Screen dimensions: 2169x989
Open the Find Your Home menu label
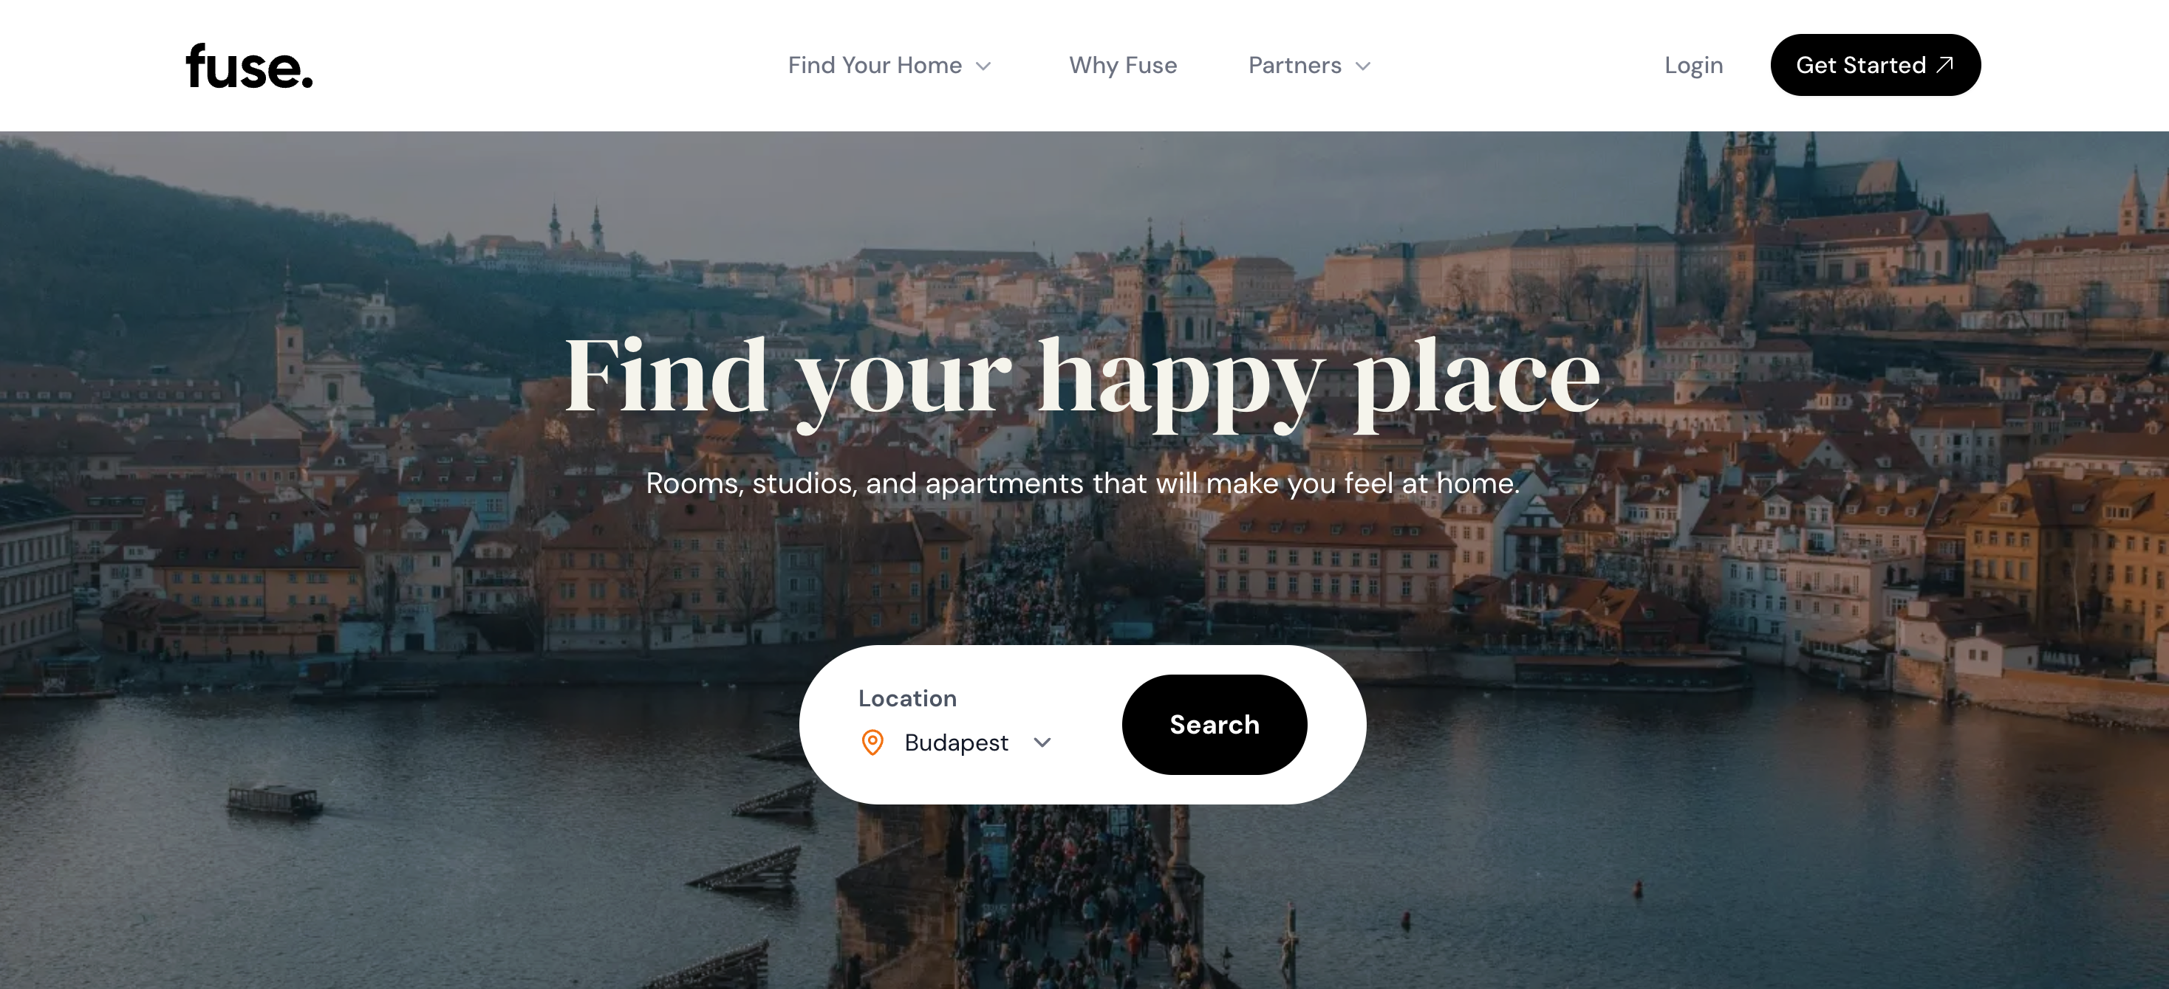point(875,65)
